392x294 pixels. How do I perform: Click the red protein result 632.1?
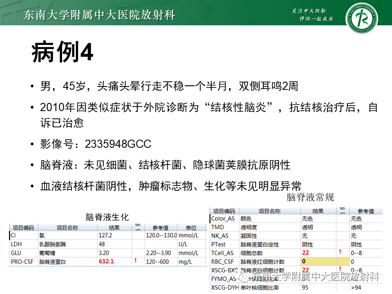click(106, 261)
